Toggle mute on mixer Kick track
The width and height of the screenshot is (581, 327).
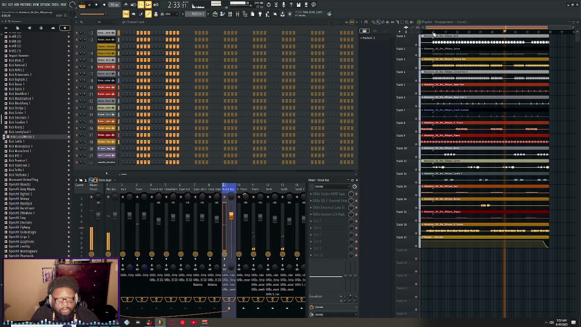123,197
